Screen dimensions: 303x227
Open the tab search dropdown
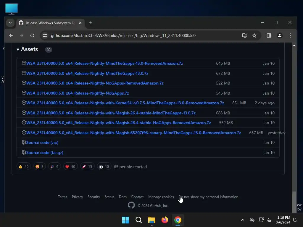point(10,23)
